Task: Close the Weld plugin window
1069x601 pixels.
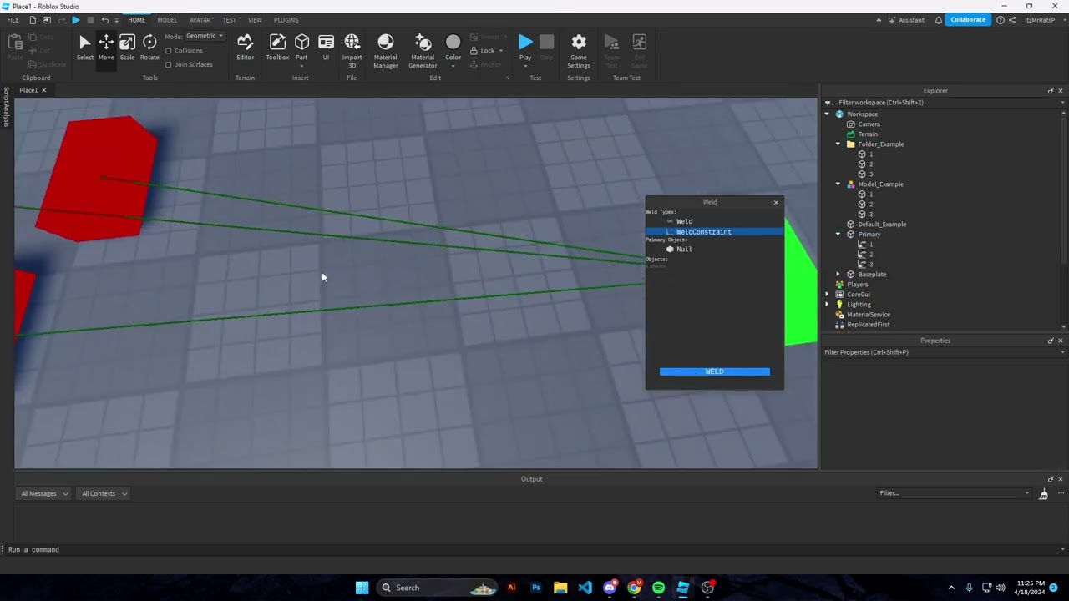Action: [776, 202]
